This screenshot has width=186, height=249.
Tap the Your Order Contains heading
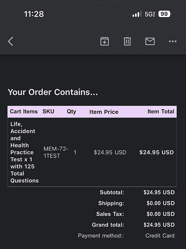coord(53,92)
